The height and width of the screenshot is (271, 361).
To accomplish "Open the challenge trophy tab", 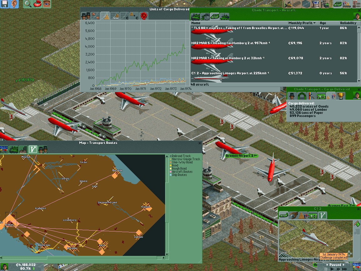I will pos(341,96).
